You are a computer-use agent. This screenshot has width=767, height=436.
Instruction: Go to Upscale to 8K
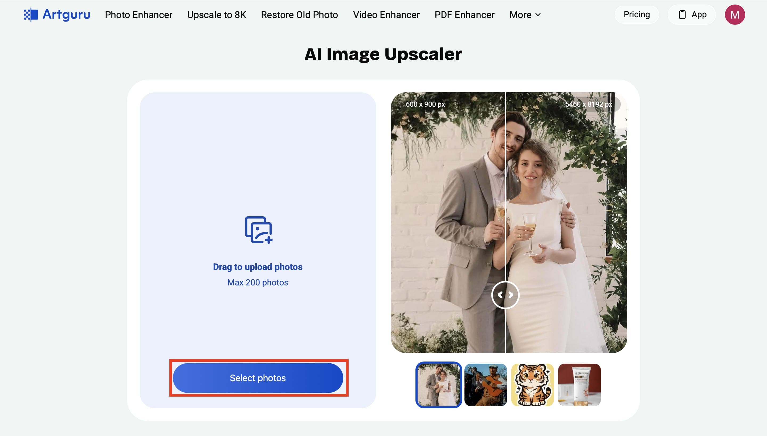pos(217,15)
